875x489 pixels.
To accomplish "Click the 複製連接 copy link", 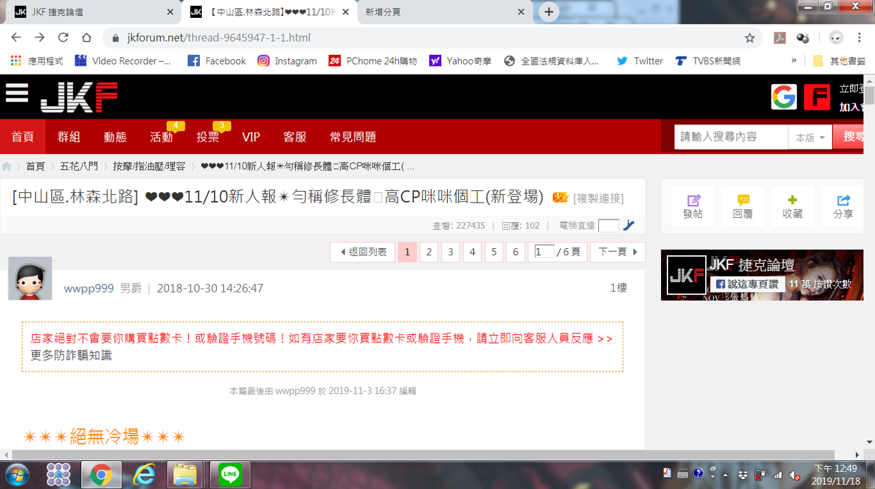I will click(x=598, y=198).
